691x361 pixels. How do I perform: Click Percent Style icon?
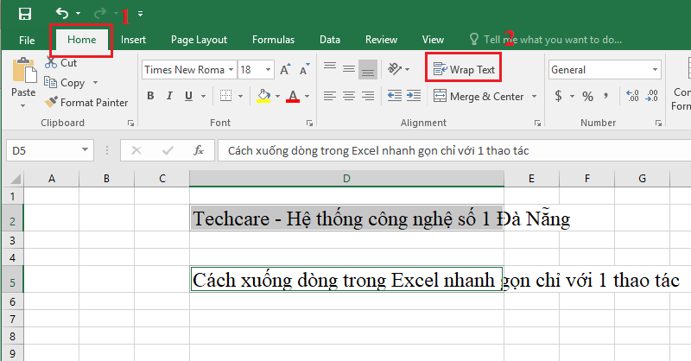point(587,96)
